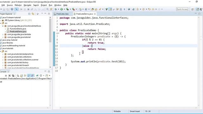Open the Refactor menu
The height and width of the screenshot is (114, 203).
pos(18,5)
